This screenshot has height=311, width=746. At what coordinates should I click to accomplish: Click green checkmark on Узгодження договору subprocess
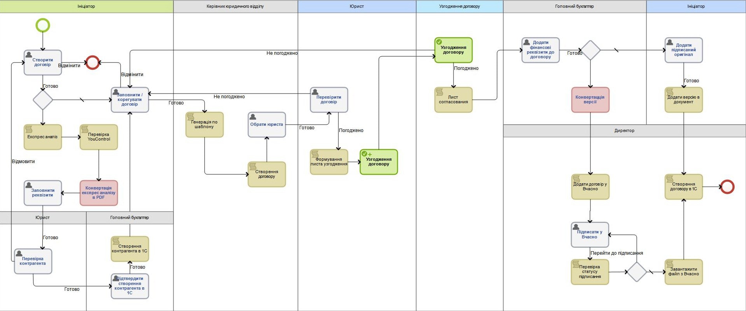pyautogui.click(x=439, y=42)
